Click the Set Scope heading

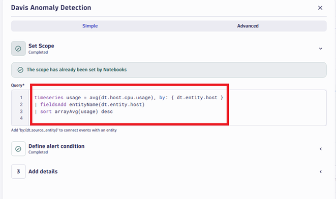41,46
